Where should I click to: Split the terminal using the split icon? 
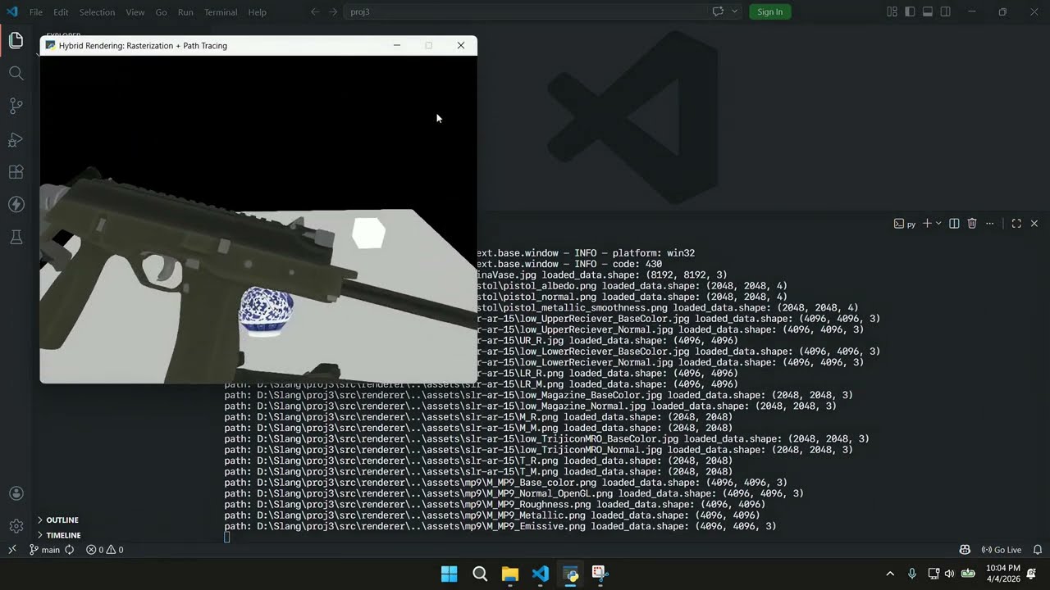tap(954, 223)
